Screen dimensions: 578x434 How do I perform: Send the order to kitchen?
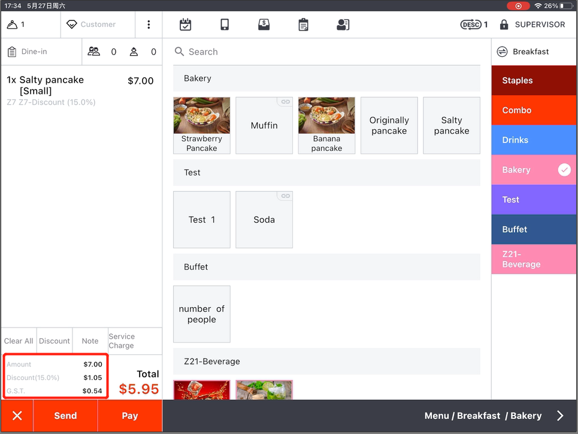(x=65, y=416)
